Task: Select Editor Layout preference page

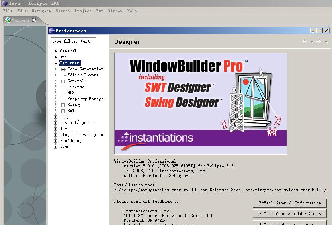Action: point(83,75)
